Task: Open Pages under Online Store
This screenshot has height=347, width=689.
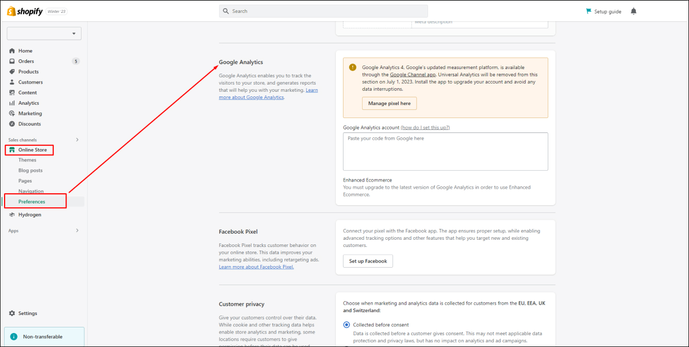Action: tap(25, 181)
